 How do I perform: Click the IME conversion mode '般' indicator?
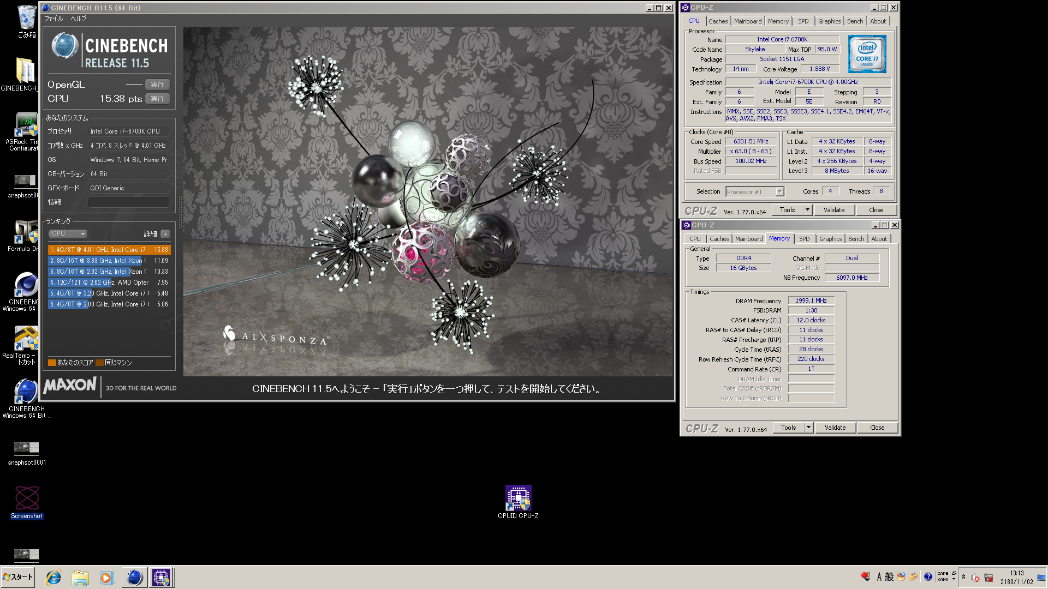889,576
